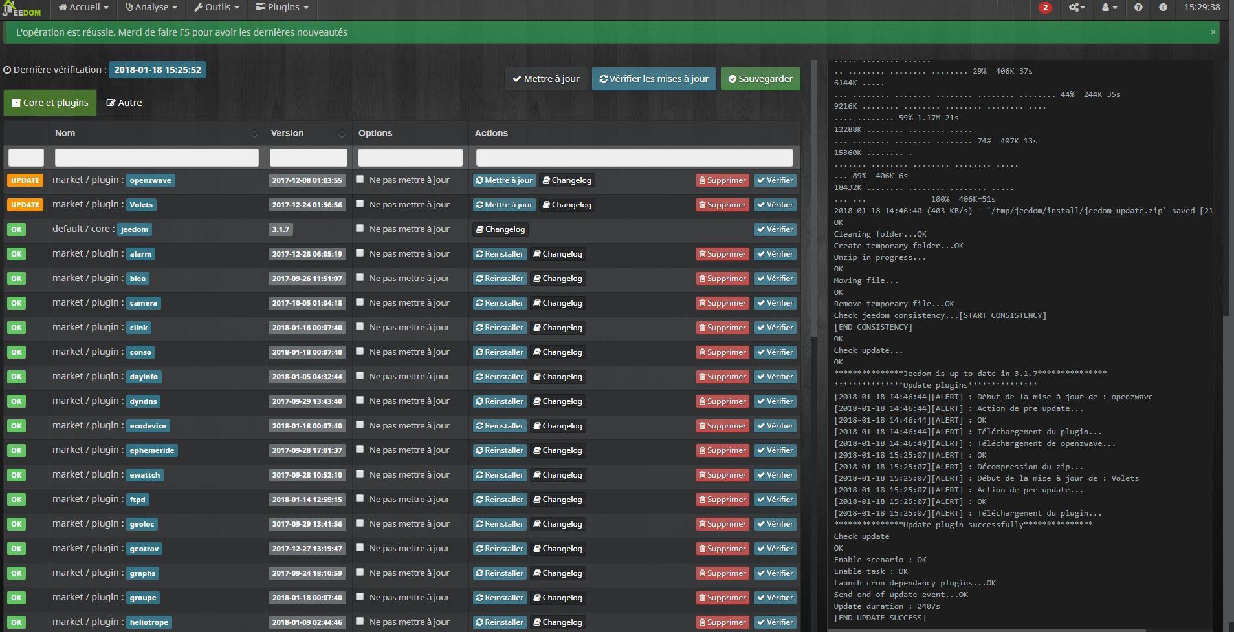The width and height of the screenshot is (1234, 632).
Task: Open the clink plugin Changelog
Action: click(x=558, y=328)
